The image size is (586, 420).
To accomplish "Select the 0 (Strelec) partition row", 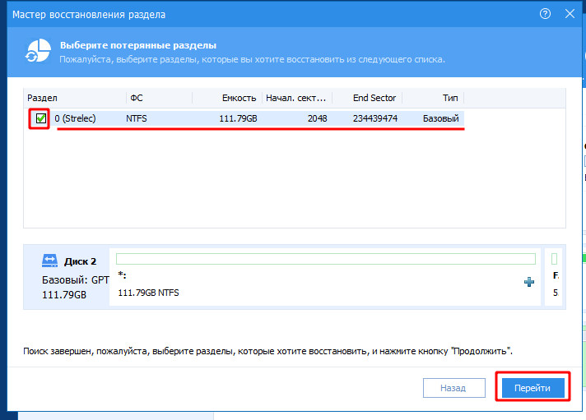I will (247, 119).
